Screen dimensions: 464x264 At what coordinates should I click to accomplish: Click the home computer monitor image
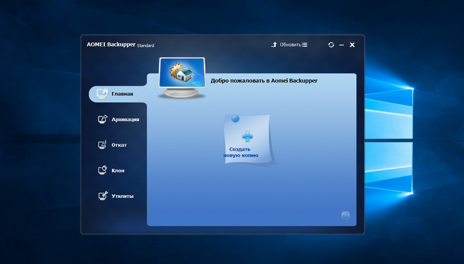coord(182,78)
